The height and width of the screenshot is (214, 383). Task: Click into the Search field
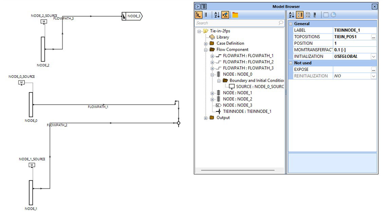click(x=237, y=23)
